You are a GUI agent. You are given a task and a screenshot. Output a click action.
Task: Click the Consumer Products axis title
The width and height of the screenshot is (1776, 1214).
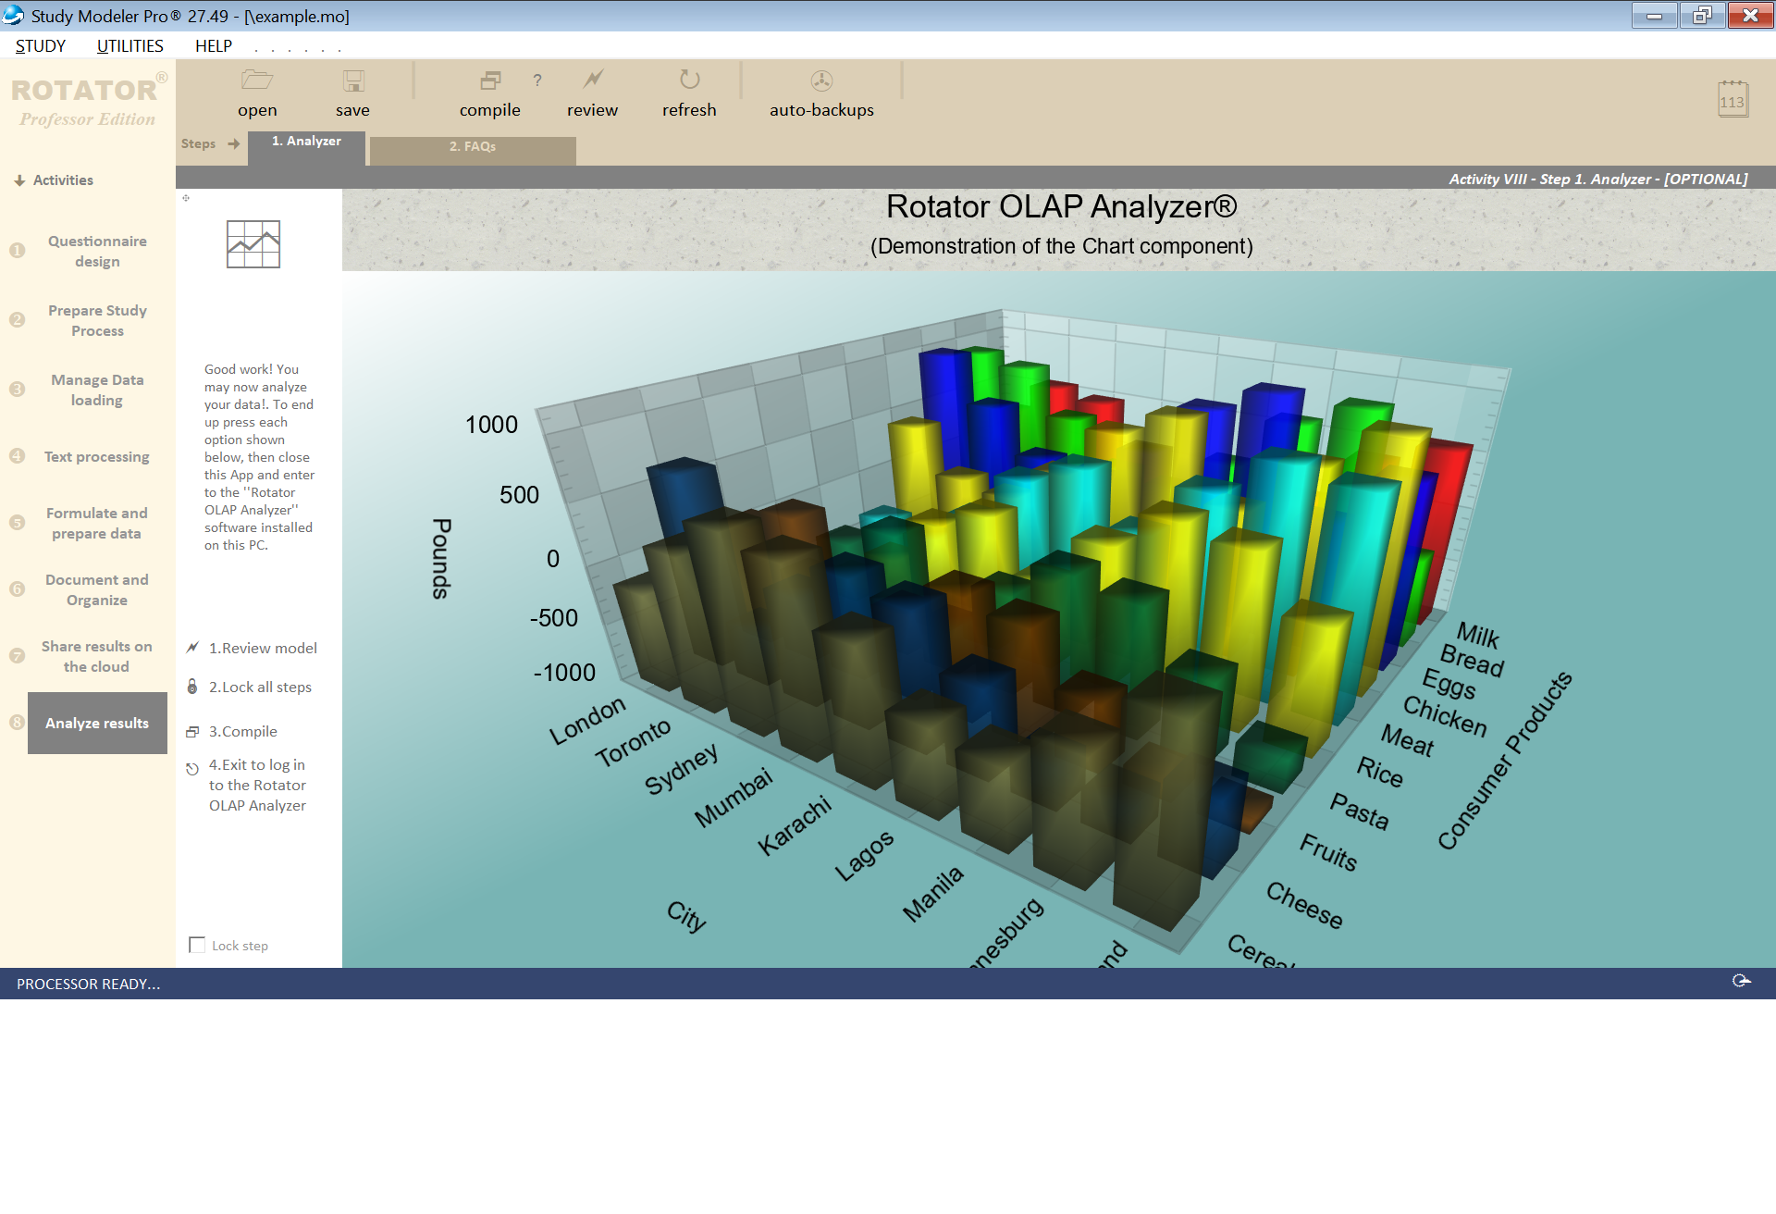pos(1505,761)
